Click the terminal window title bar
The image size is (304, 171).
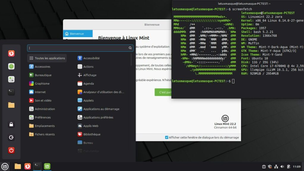238,4
